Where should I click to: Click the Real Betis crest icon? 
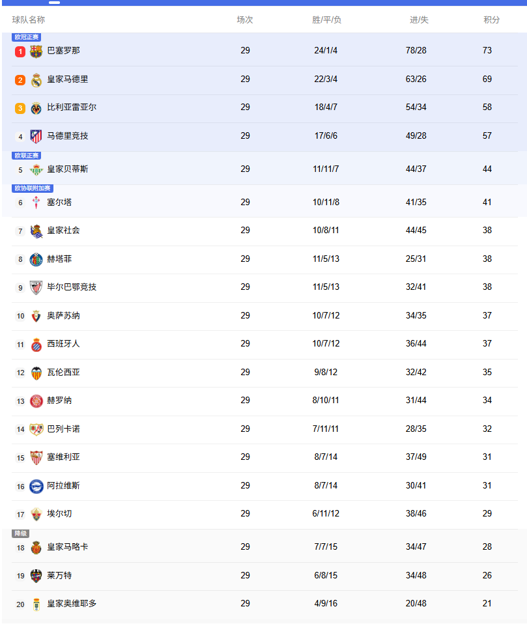36,169
